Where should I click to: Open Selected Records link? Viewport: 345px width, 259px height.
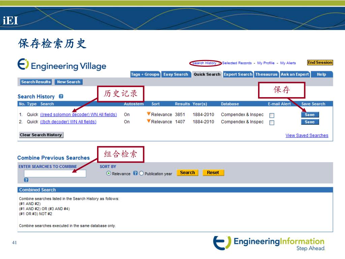click(237, 63)
